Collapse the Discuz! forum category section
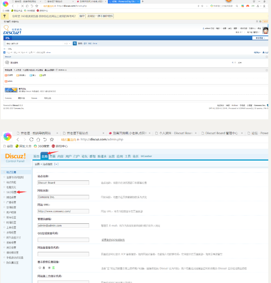Image resolution: width=271 pixels, height=283 pixels. point(267,57)
